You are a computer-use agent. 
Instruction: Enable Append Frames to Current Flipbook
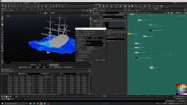coord(77,51)
